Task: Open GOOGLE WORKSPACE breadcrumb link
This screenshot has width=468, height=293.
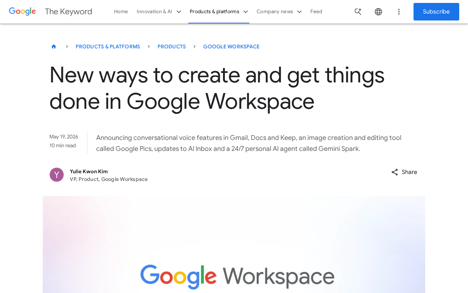Action: [x=231, y=47]
